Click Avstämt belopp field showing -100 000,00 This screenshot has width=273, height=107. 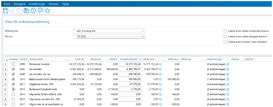coord(130,79)
